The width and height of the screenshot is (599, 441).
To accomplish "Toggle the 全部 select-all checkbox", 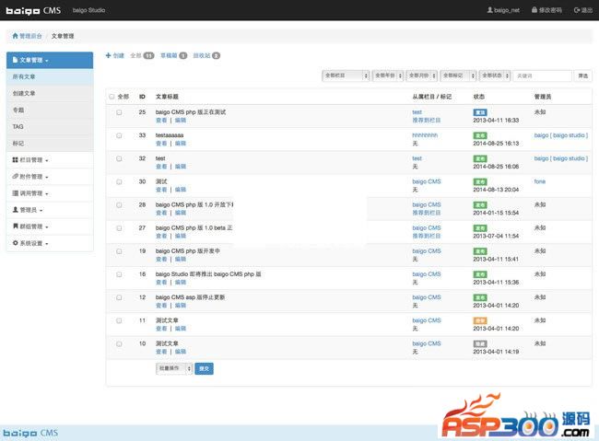I will pyautogui.click(x=112, y=97).
